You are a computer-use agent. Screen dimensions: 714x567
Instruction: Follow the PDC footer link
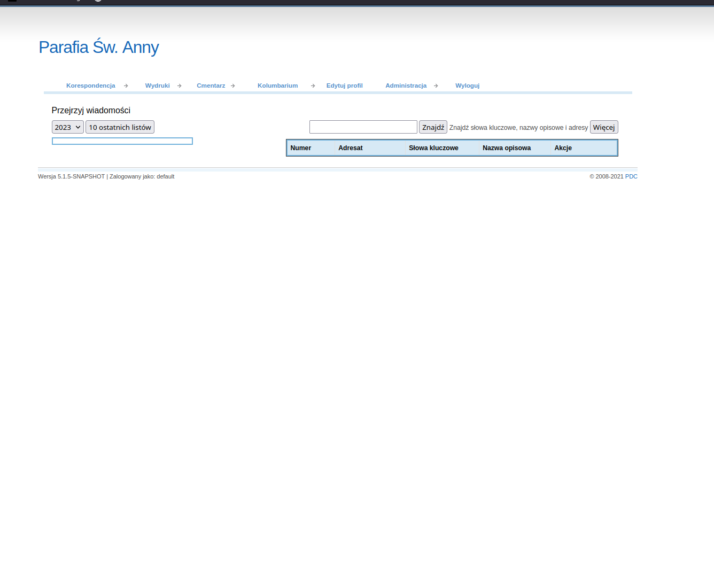point(631,176)
